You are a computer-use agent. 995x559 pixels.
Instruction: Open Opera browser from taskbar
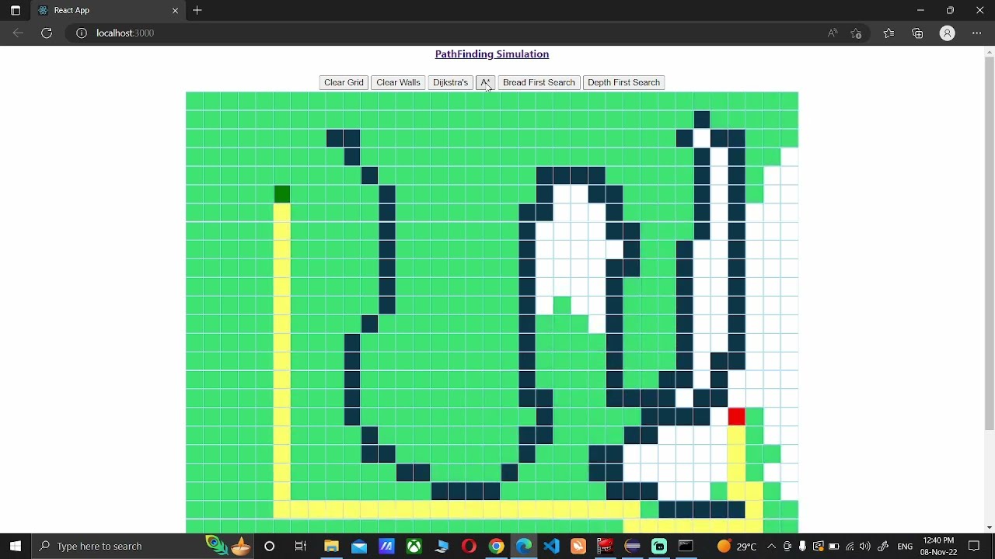[x=469, y=546]
